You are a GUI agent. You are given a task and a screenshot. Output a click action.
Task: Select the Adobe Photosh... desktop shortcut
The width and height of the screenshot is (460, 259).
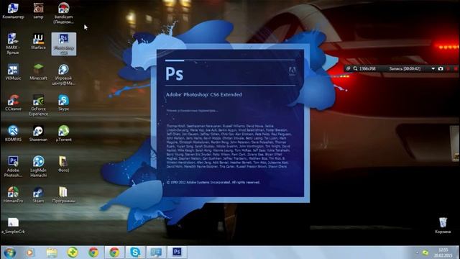point(13,166)
